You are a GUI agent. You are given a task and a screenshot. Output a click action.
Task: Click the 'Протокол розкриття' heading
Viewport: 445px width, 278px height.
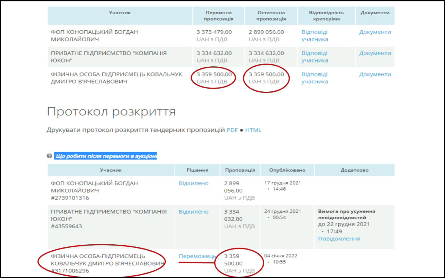tap(111, 112)
